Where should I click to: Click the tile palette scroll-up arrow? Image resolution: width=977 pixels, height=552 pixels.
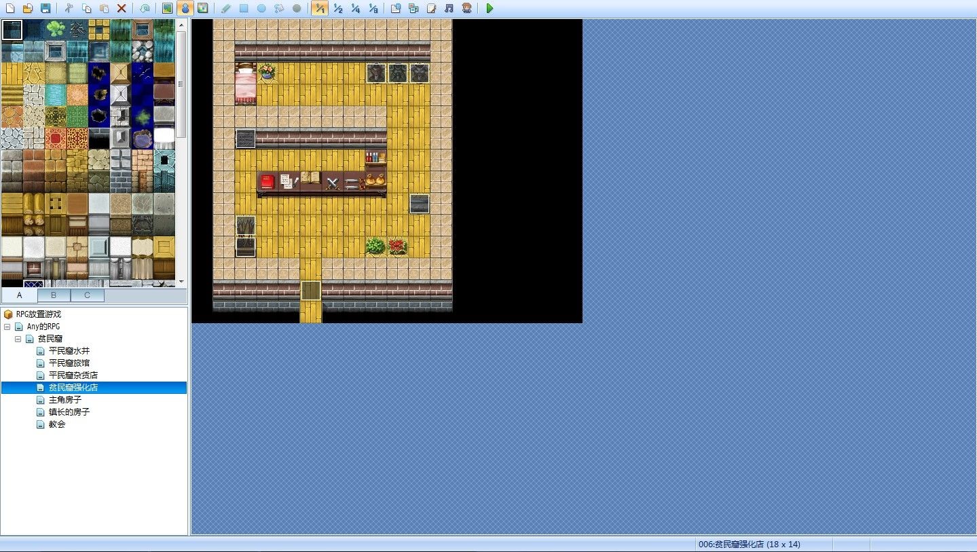181,25
